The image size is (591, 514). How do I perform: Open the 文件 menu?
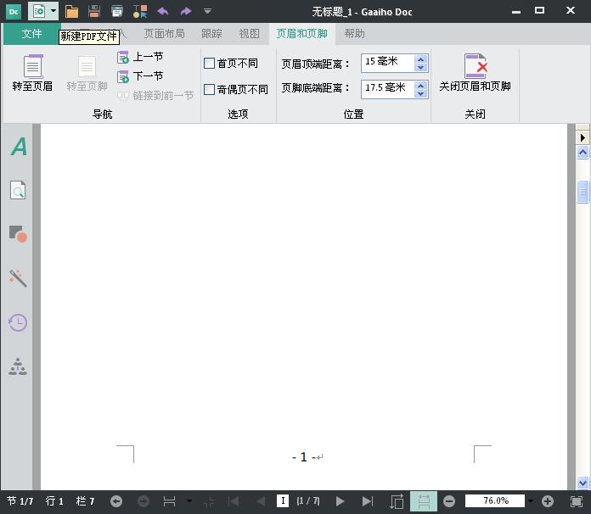tap(31, 34)
